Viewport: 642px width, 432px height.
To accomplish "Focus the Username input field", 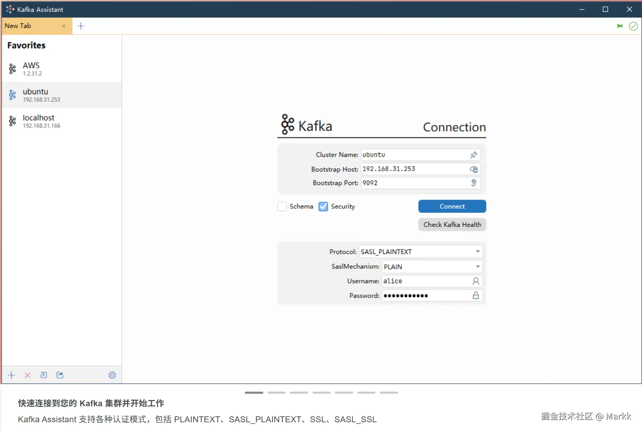I will (432, 281).
